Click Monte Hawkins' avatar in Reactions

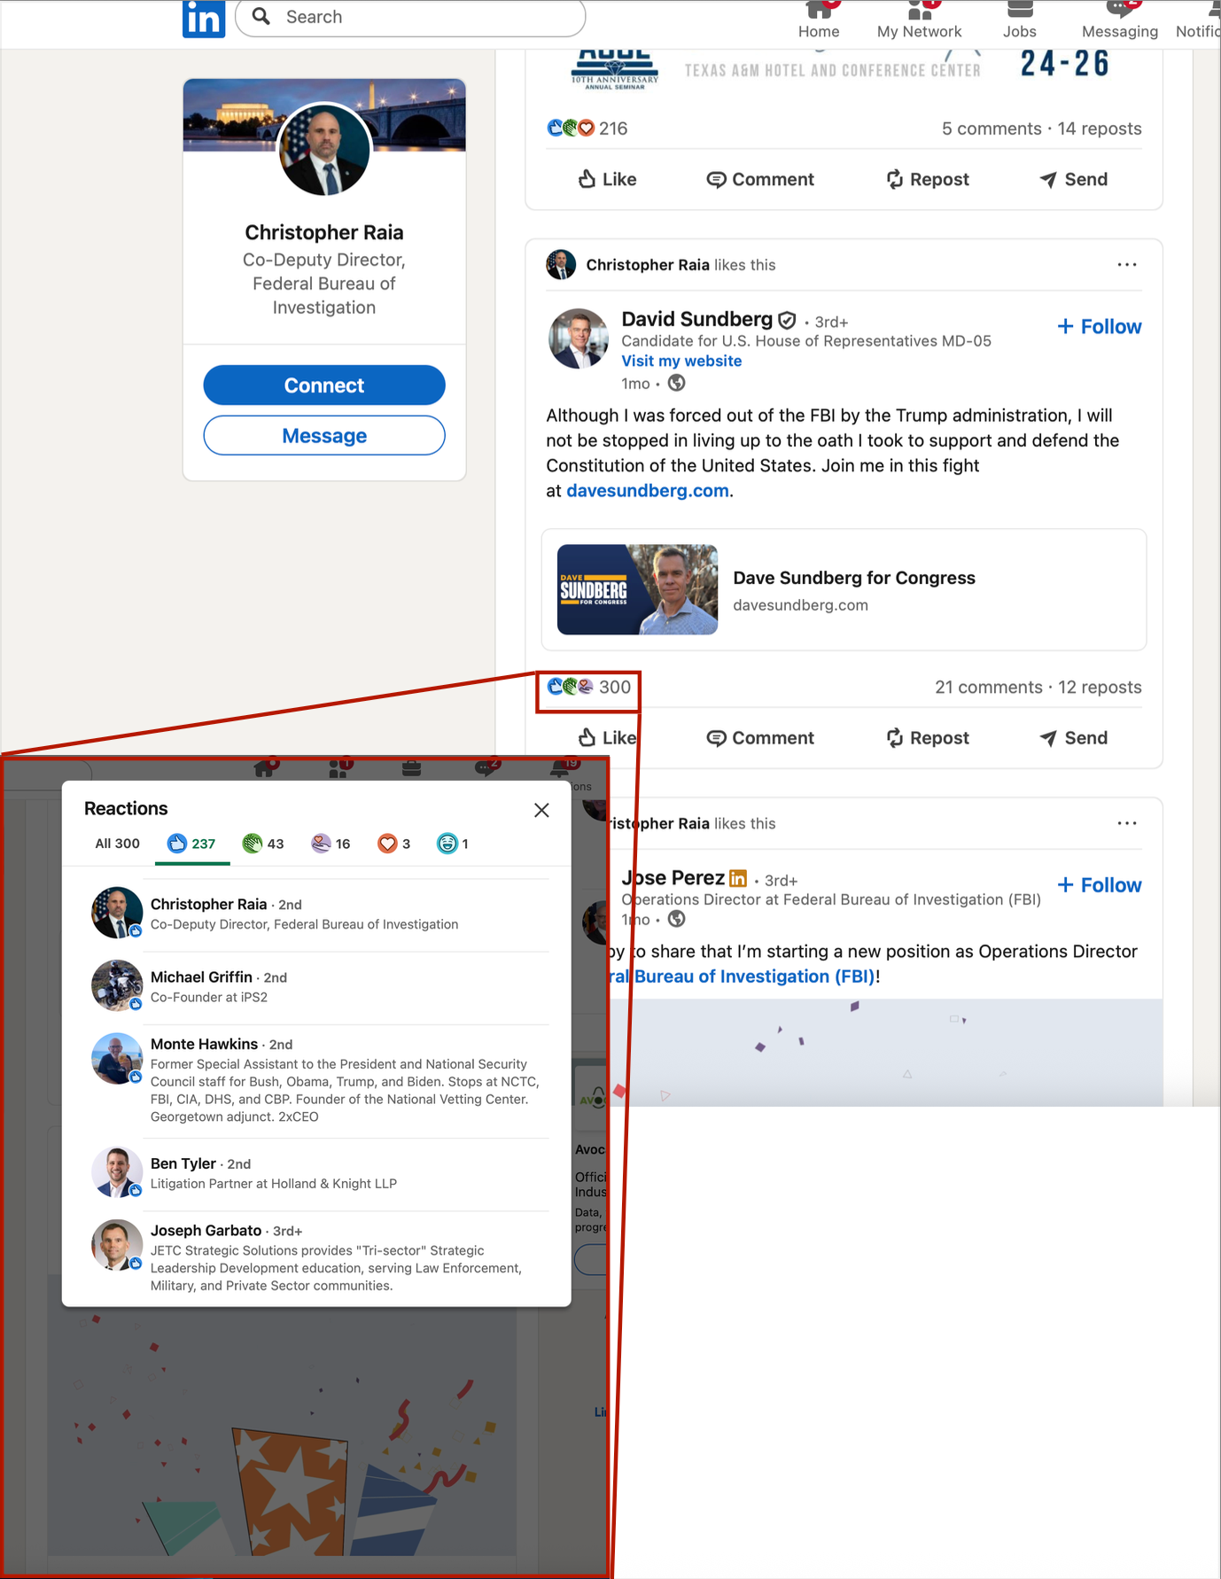pyautogui.click(x=117, y=1058)
